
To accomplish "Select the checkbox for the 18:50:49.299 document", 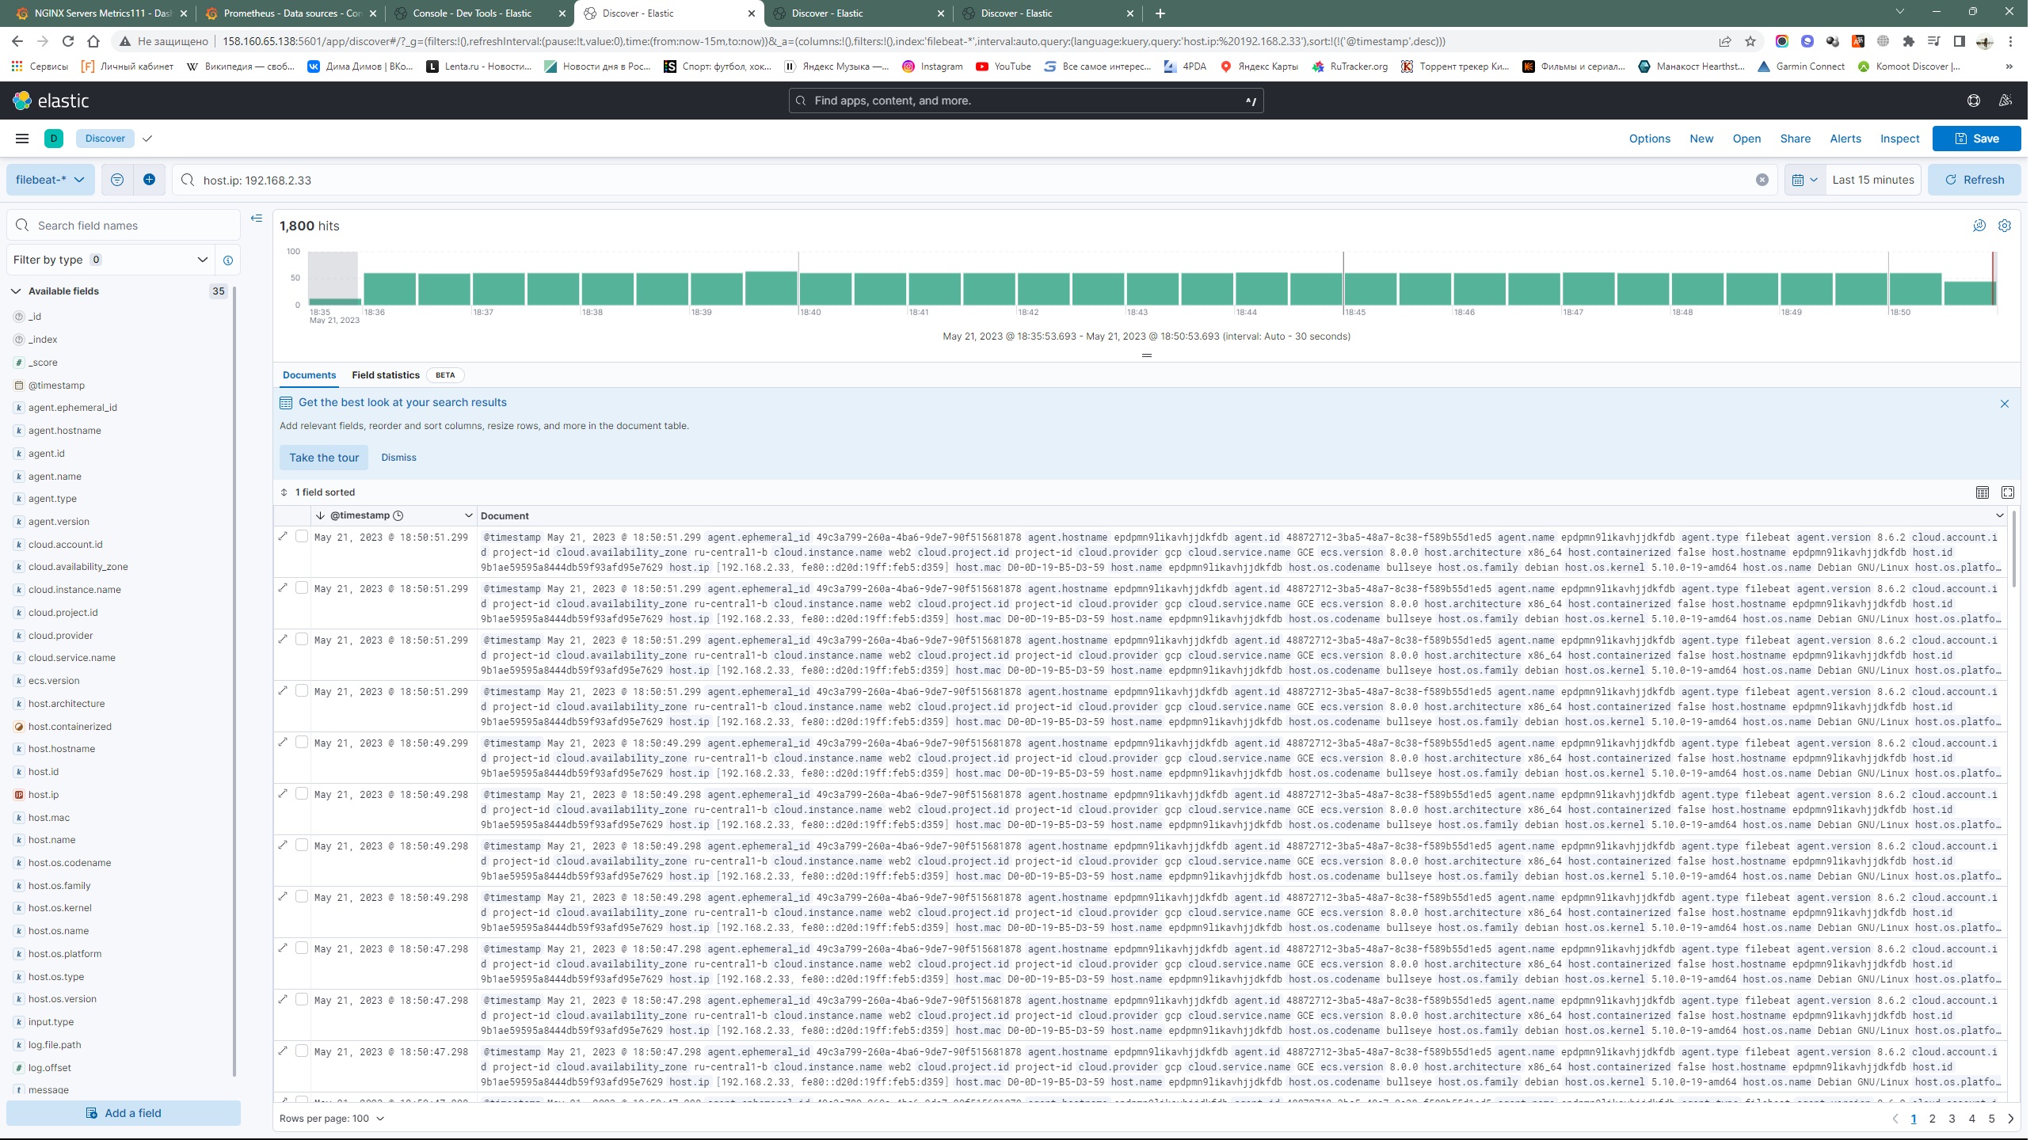I will tap(302, 743).
